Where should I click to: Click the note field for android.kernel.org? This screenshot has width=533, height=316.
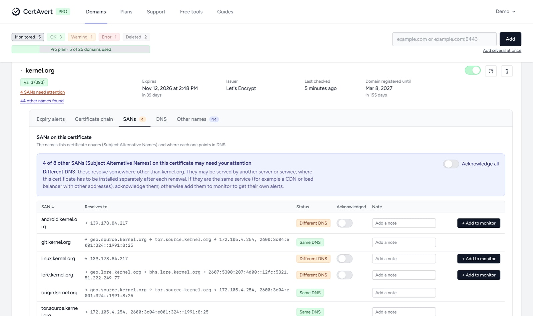pyautogui.click(x=404, y=223)
